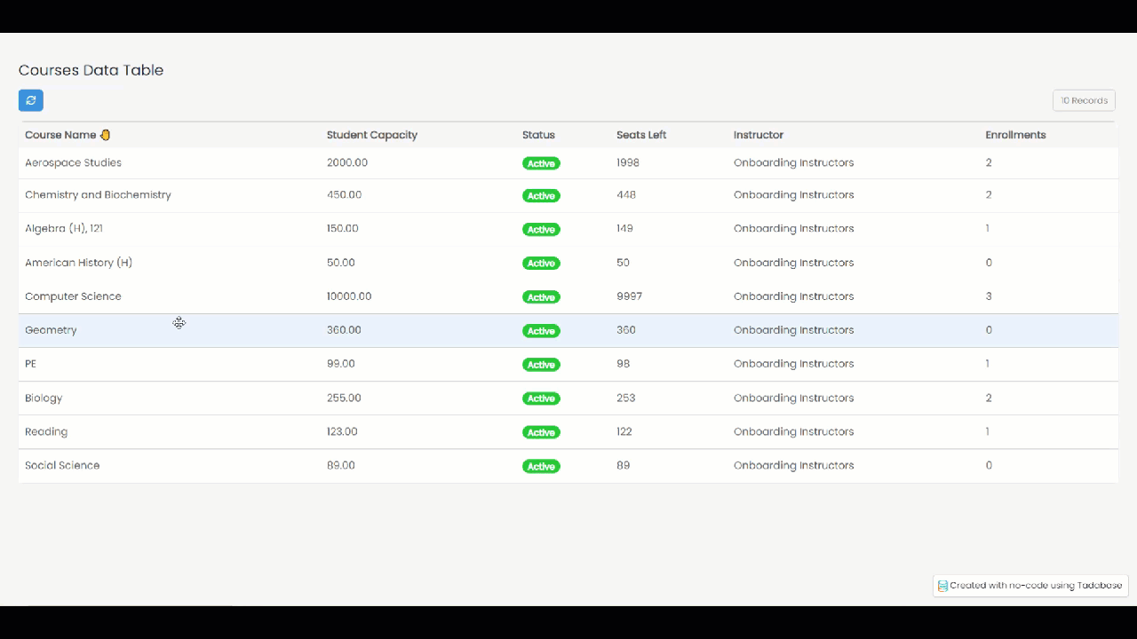Select the PE course name
Viewport: 1137px width, 639px height.
pyautogui.click(x=30, y=364)
